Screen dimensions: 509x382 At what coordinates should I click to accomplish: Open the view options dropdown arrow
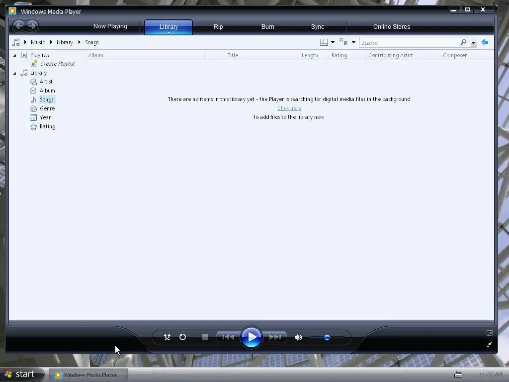pyautogui.click(x=353, y=42)
